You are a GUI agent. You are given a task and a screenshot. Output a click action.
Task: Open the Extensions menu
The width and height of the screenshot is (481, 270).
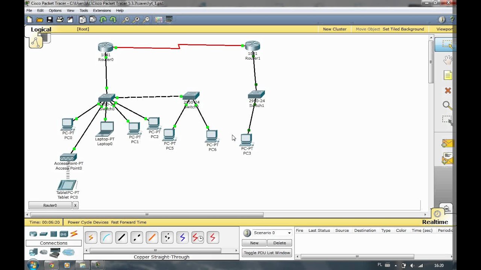coord(102,10)
